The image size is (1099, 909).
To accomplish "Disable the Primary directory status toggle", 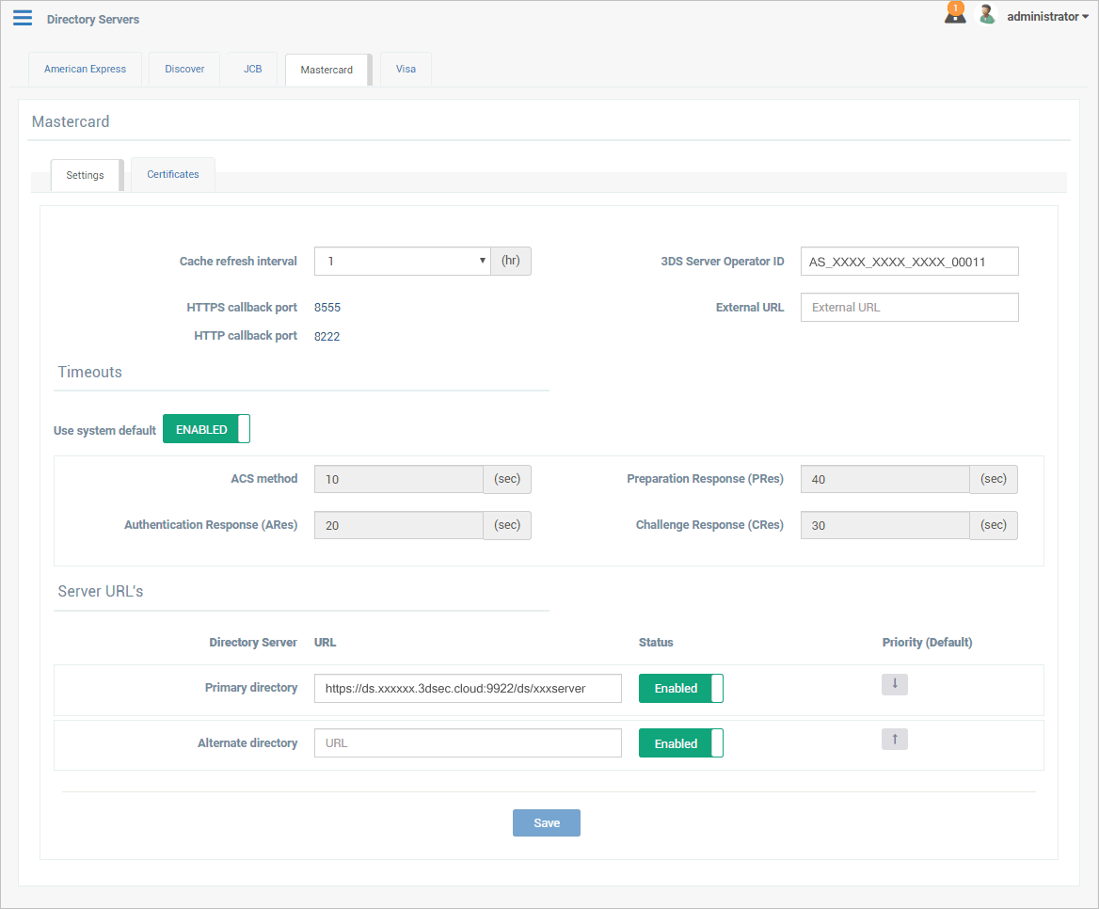I will 680,688.
